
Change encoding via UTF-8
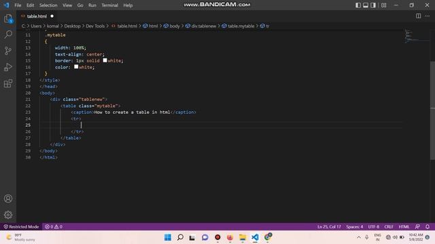pyautogui.click(x=374, y=226)
